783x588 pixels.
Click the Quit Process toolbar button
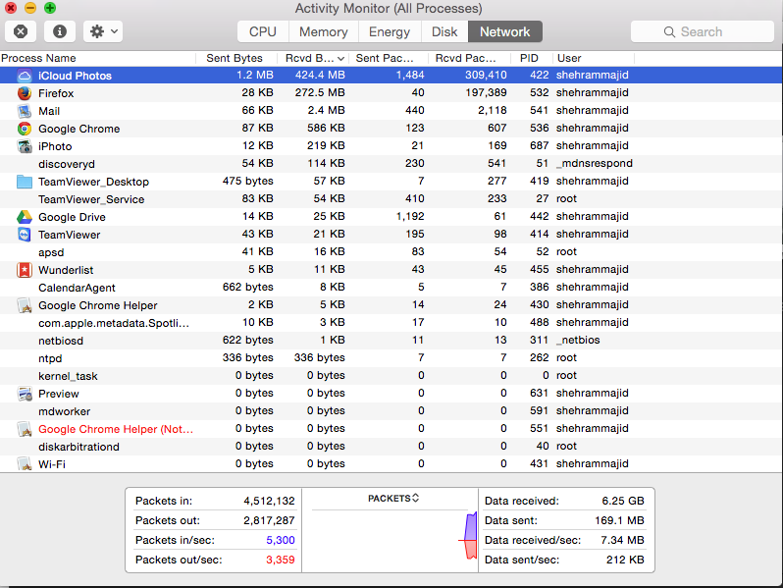tap(21, 31)
